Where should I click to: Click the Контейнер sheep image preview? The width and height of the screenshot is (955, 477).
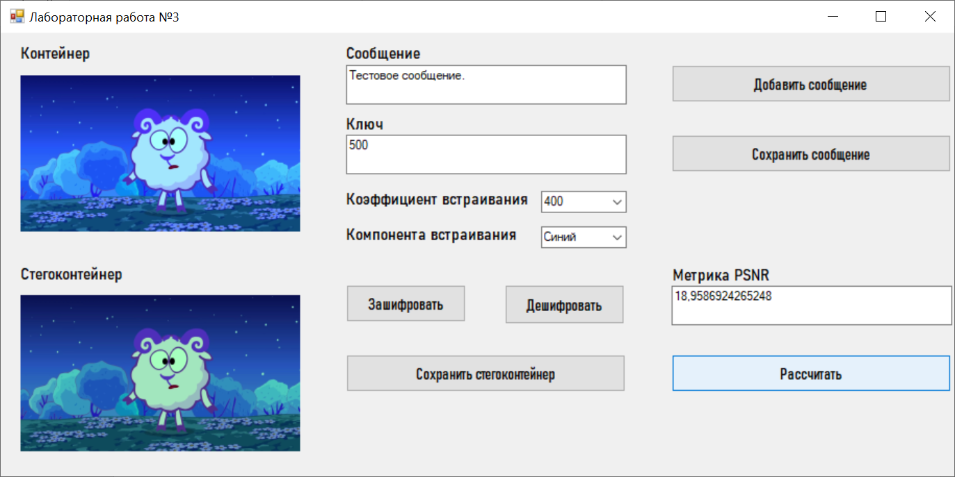point(160,153)
